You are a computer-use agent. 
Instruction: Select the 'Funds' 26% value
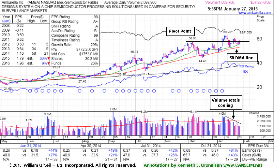pos(94,63)
